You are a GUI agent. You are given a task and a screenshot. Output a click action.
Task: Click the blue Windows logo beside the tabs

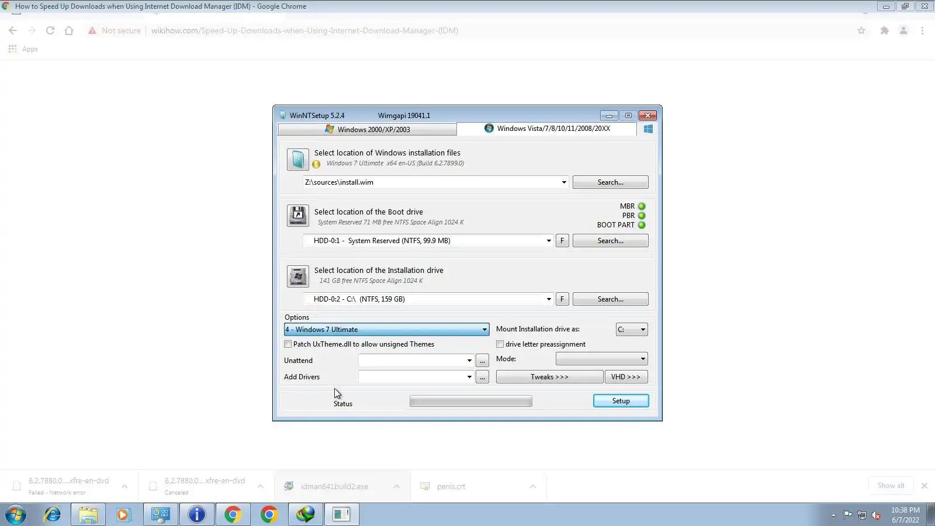648,129
